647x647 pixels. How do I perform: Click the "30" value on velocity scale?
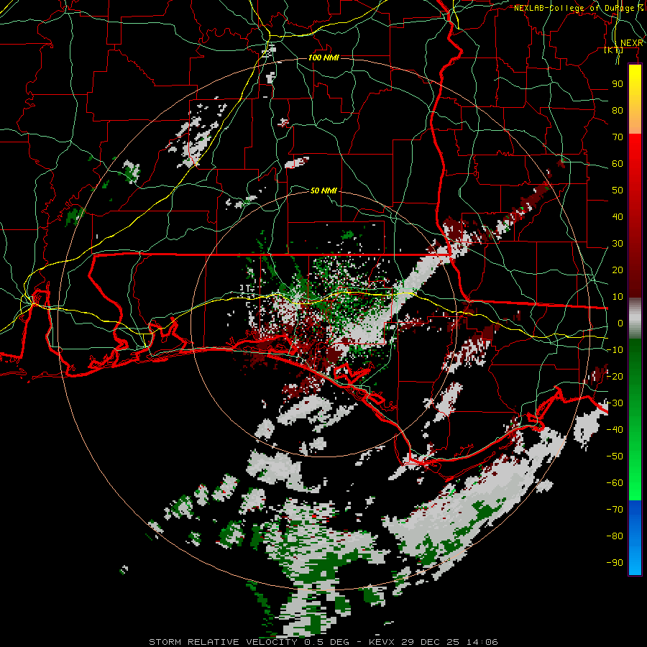coord(618,244)
